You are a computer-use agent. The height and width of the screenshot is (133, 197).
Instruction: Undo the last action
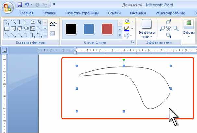27,5
